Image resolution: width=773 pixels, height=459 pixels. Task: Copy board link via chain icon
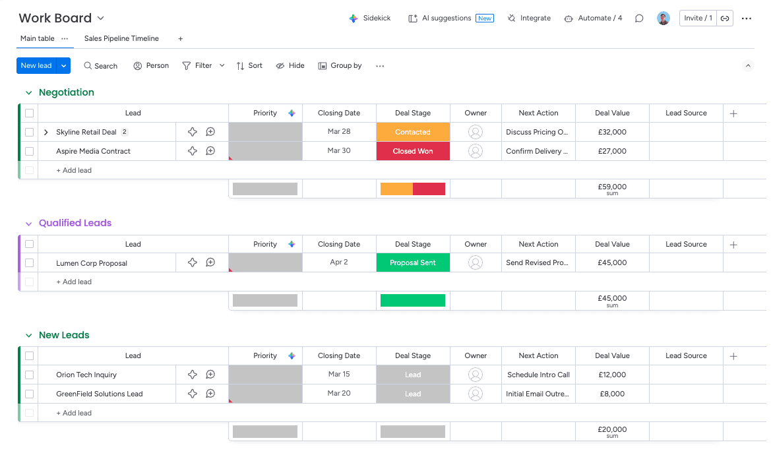pyautogui.click(x=725, y=18)
